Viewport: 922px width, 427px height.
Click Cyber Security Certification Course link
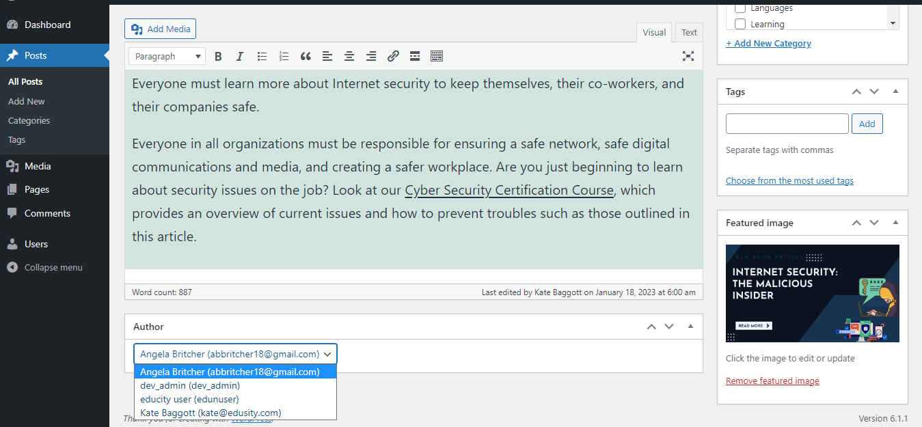[510, 190]
